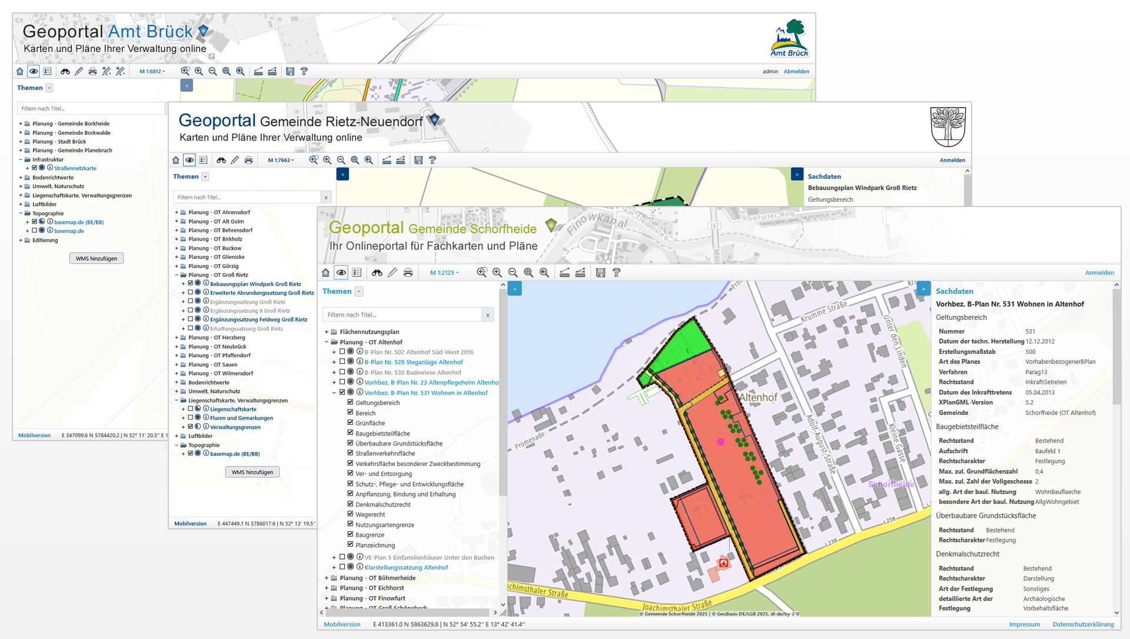This screenshot has width=1130, height=639.
Task: Click the binoculars search icon in Schorfheide toolbar
Action: 377,272
